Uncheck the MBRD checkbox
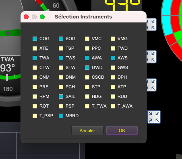The width and height of the screenshot is (182, 159). pos(61,116)
